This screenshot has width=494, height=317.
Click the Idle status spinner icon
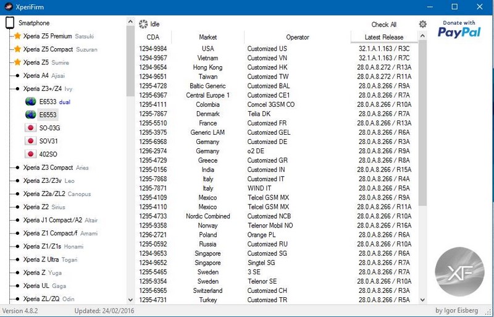(x=143, y=24)
